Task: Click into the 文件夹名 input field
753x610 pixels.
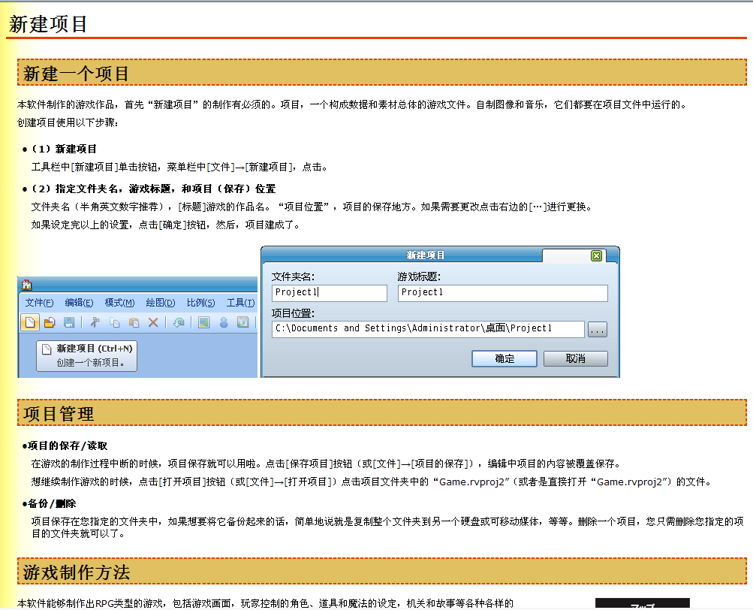Action: pyautogui.click(x=330, y=293)
